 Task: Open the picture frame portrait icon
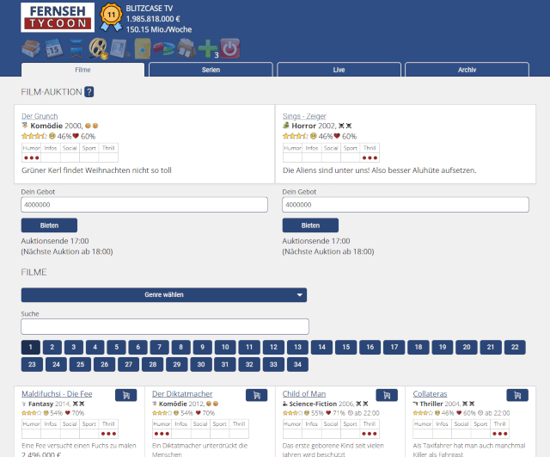[120, 48]
